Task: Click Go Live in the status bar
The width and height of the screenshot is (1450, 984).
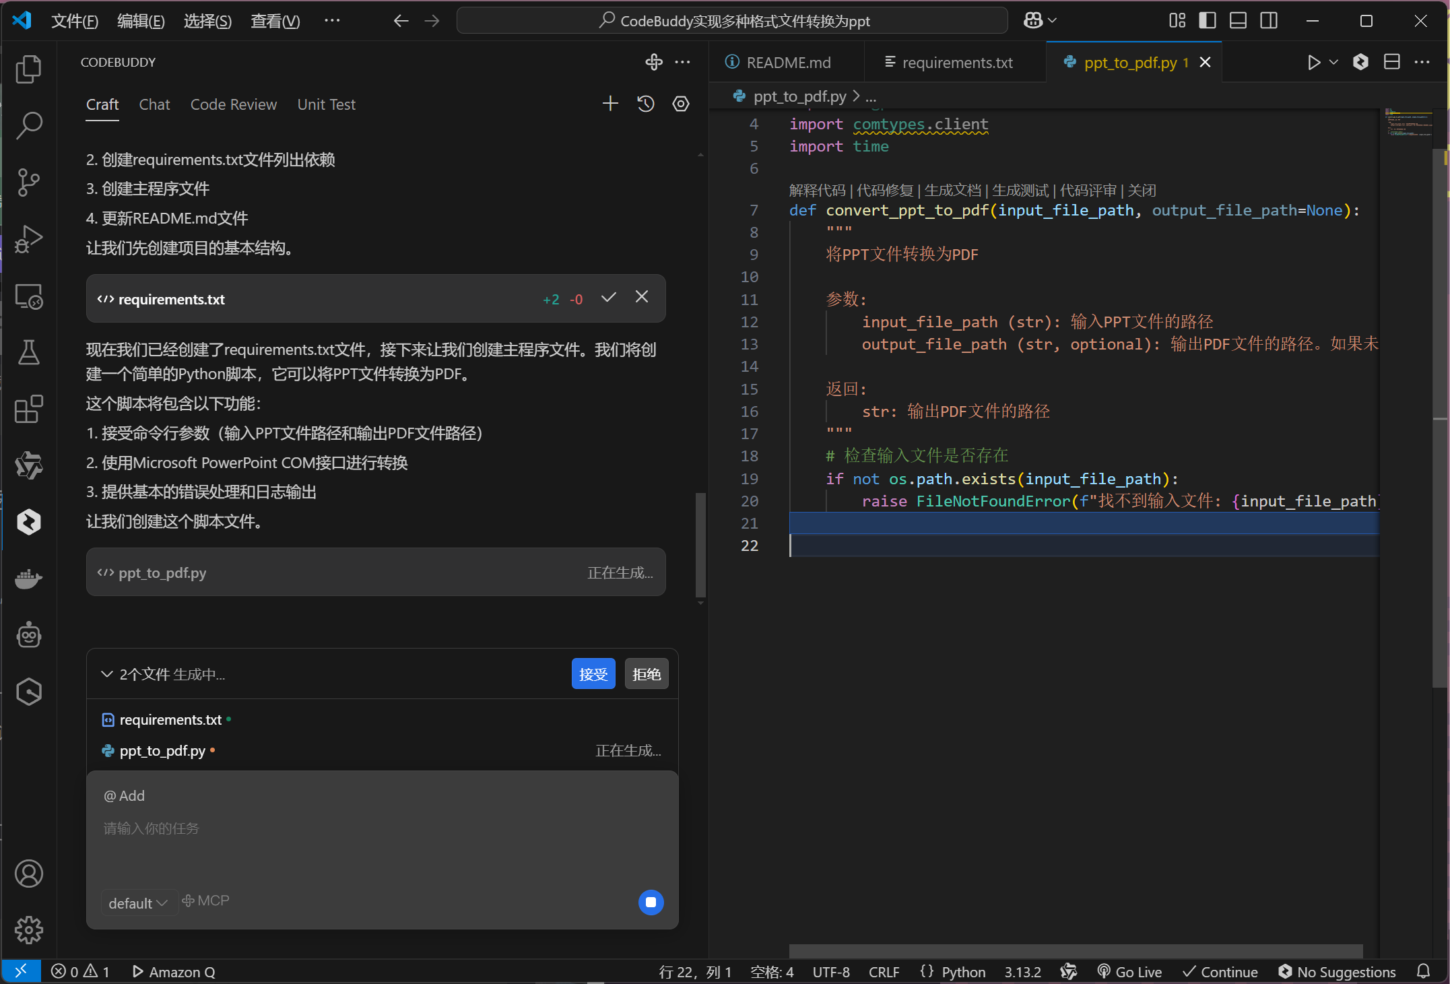Action: tap(1130, 971)
